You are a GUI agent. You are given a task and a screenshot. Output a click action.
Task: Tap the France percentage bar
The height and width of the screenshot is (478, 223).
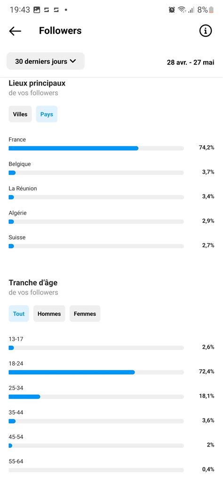click(96, 148)
